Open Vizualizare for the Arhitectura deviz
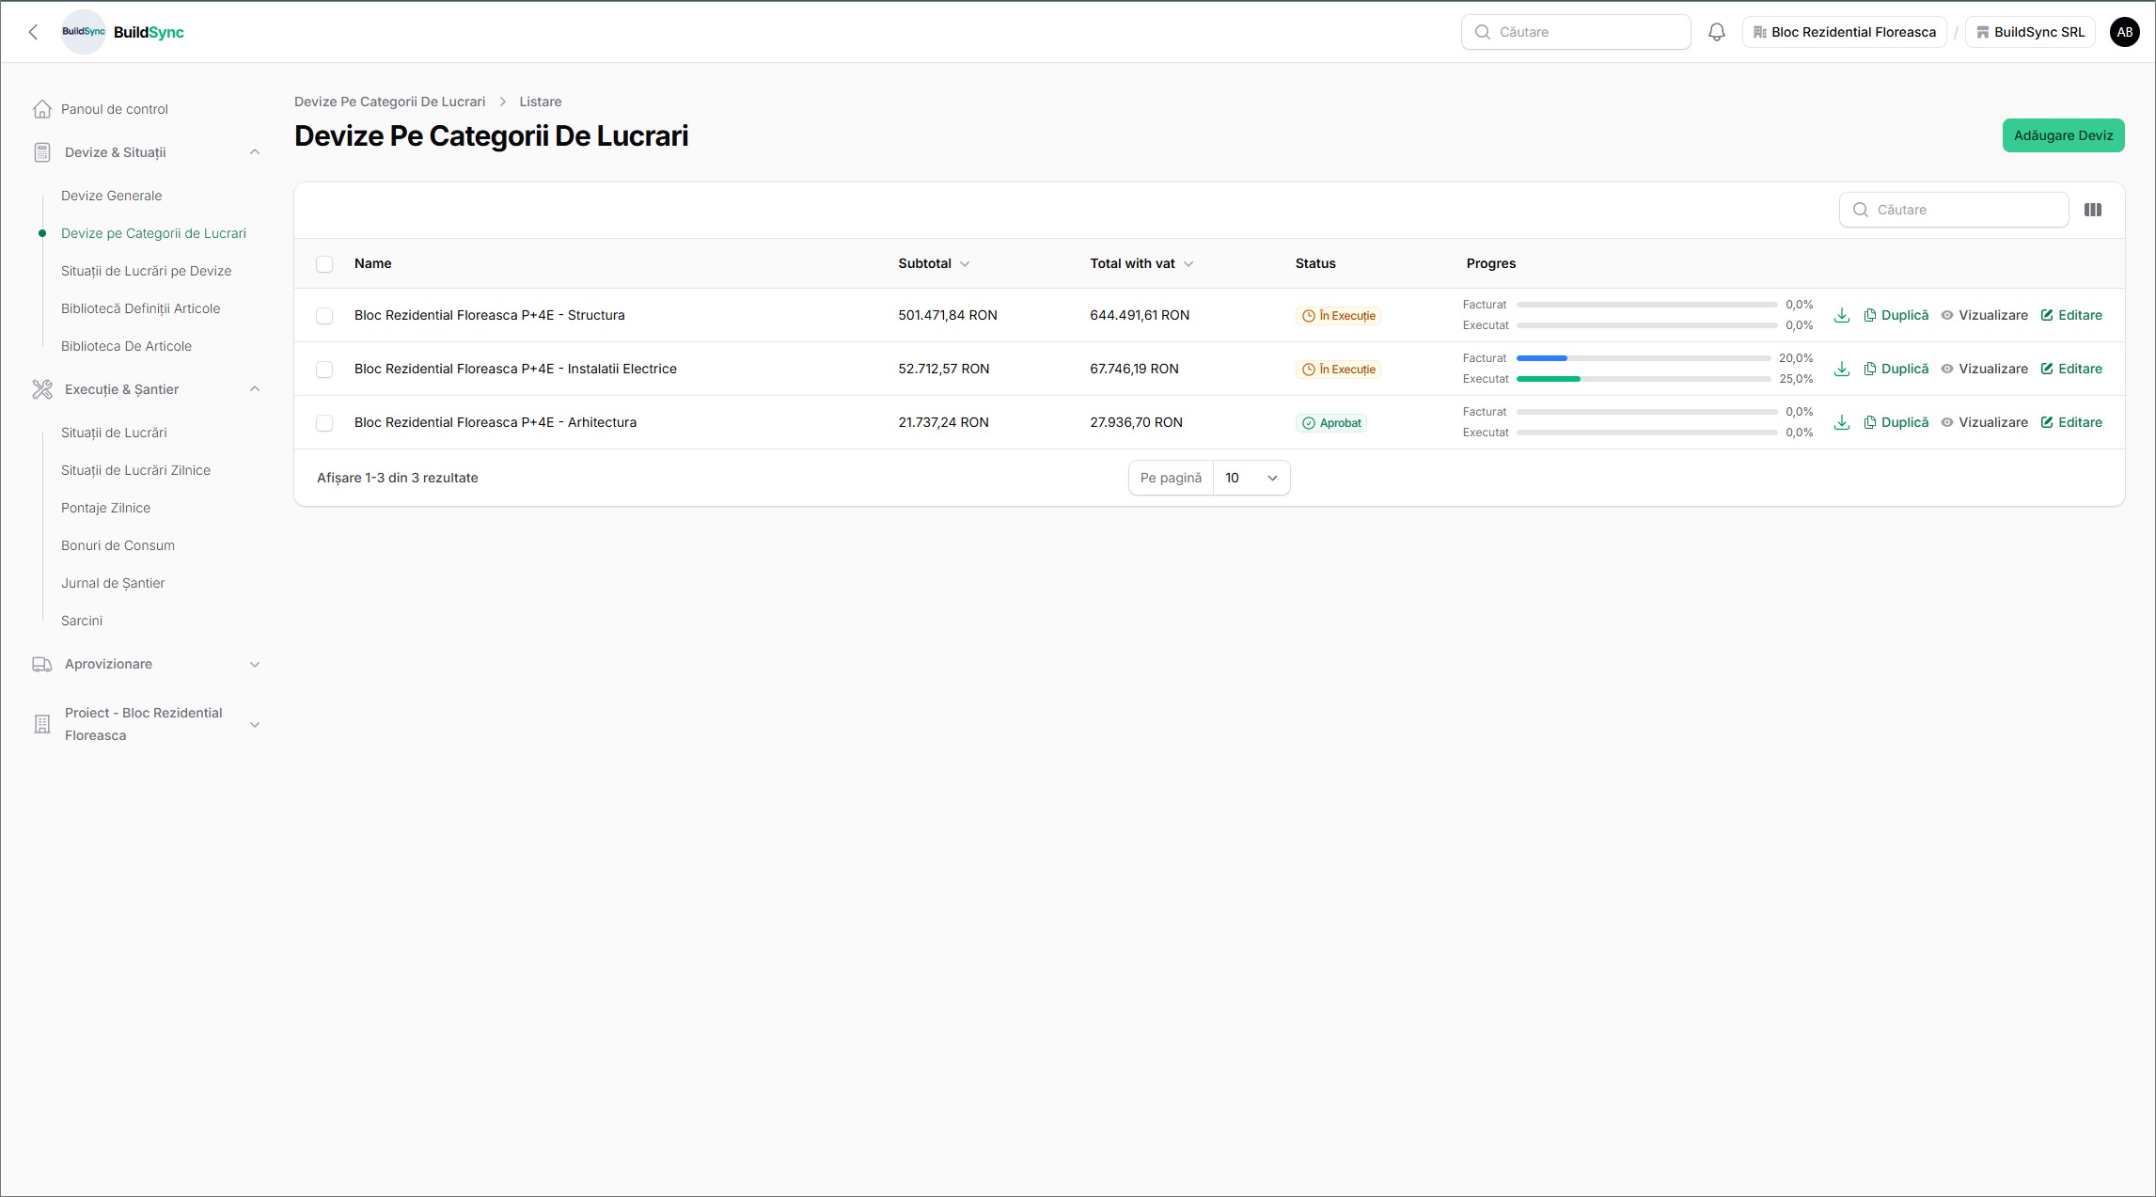The width and height of the screenshot is (2156, 1197). click(x=1984, y=422)
